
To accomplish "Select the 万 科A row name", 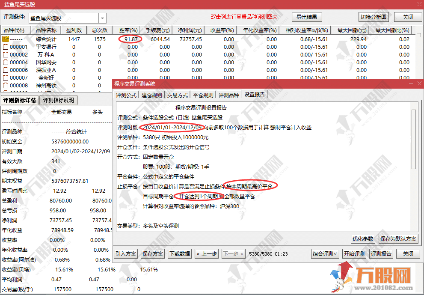I will tap(46, 55).
